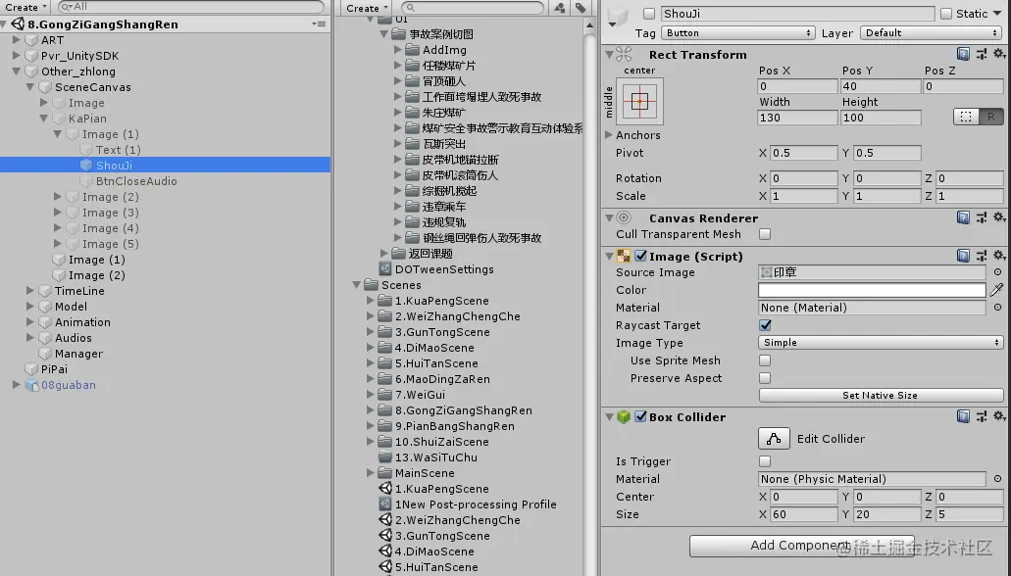Disable the Image (Script) component checkbox
Viewport: 1011px width, 576px height.
coord(641,256)
